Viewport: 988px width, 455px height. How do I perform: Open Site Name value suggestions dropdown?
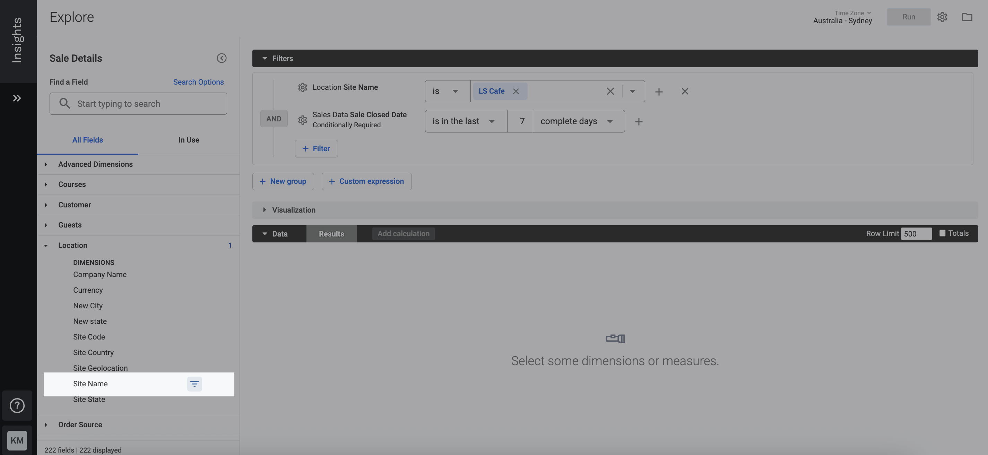coord(632,91)
